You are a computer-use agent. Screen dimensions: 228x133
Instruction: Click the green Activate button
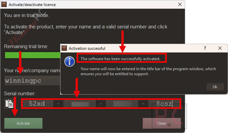click(23, 123)
